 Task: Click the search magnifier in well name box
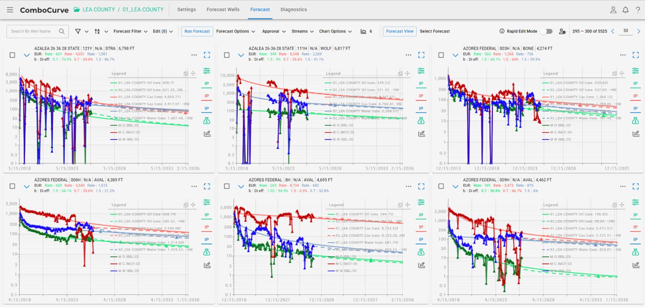pos(62,31)
